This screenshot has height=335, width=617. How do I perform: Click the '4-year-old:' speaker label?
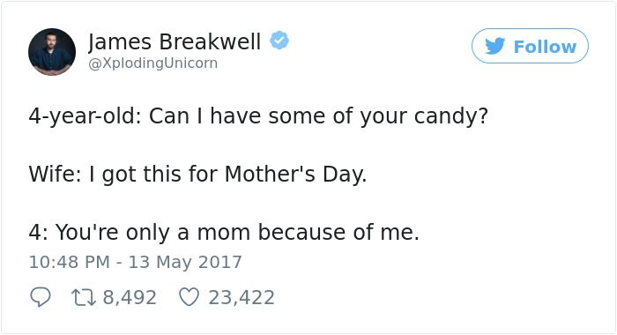(85, 116)
